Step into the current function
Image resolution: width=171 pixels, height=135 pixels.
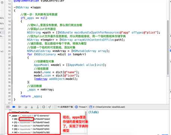click(32, 107)
